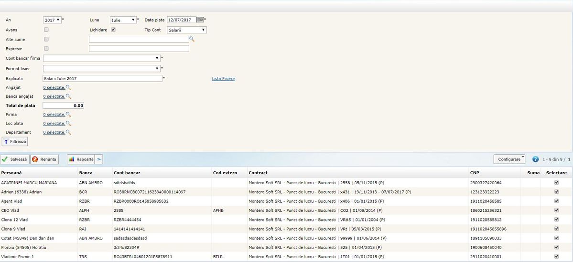This screenshot has width=573, height=262.
Task: Uncheck the Lichidare checkbox
Action: point(113,30)
